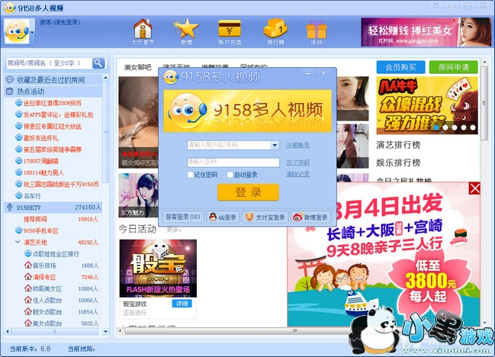The height and width of the screenshot is (357, 495).
Task: Expand the 收藏及最近去过的房间 section
Action: pyautogui.click(x=53, y=79)
